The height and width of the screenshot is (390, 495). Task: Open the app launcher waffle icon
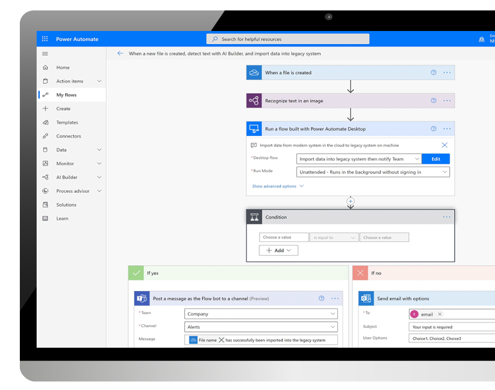(45, 39)
